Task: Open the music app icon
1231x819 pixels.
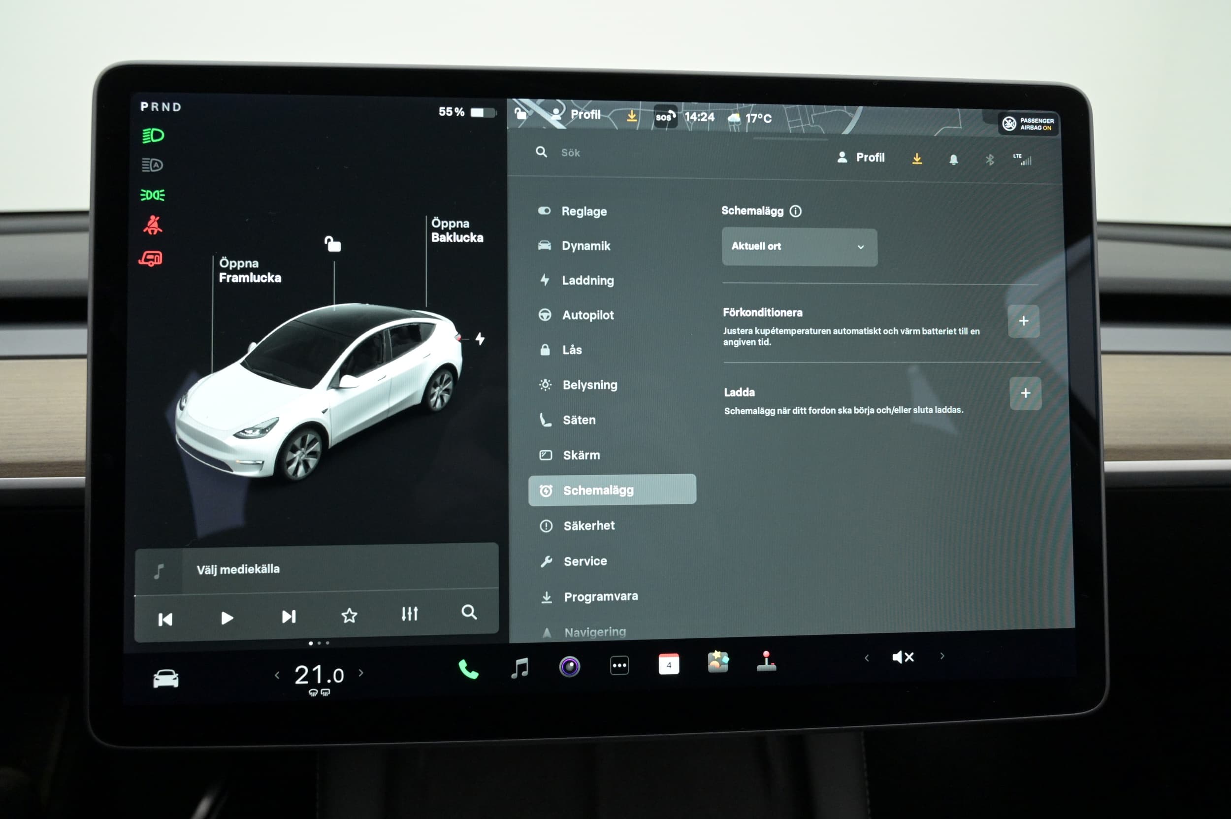Action: [x=519, y=668]
